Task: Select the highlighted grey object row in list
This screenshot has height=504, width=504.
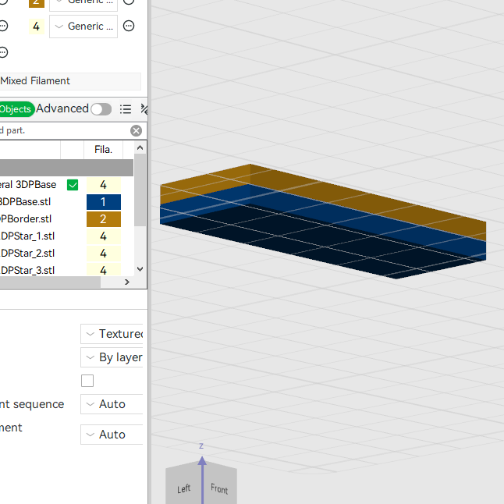Action: (66, 168)
